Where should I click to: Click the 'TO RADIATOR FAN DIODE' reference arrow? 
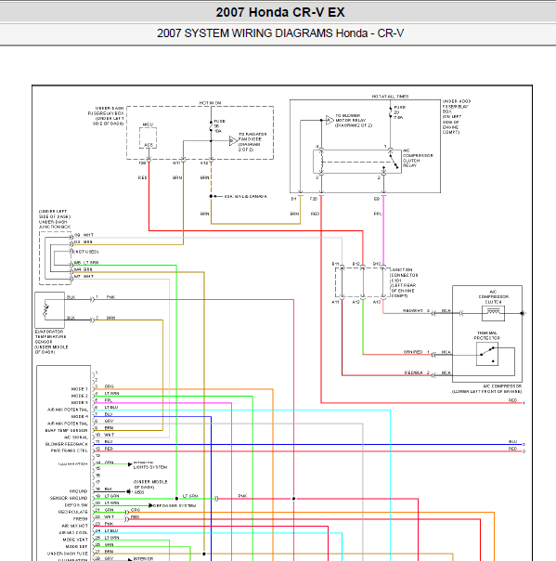234,140
